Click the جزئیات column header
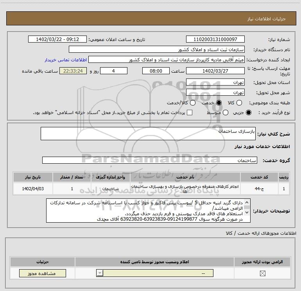Screen dimensions: 301x291 43,262
